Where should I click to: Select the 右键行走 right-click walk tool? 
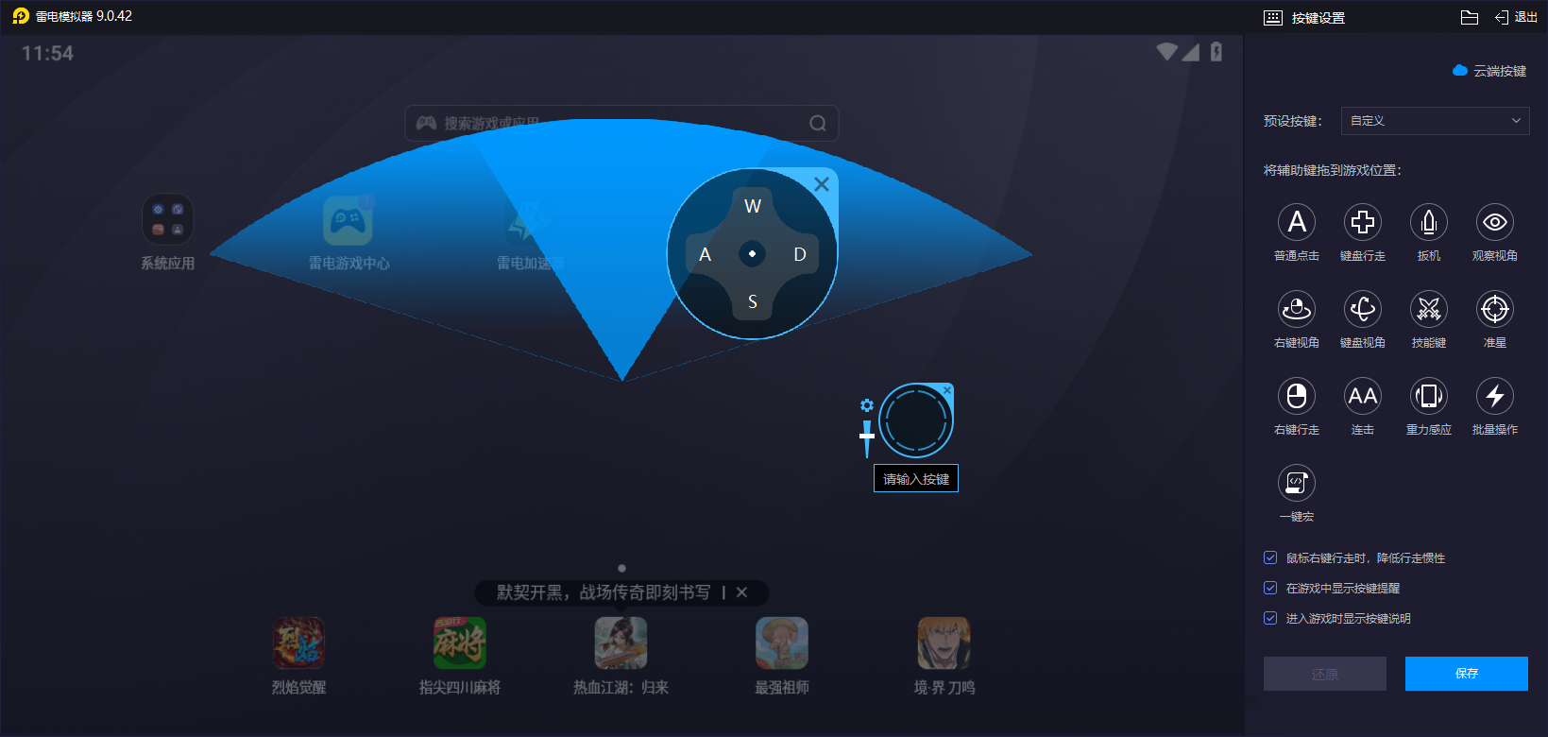tap(1297, 396)
